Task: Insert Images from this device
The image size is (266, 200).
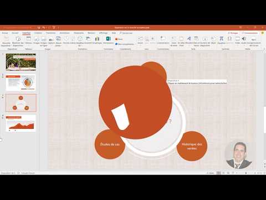Action: point(37,41)
